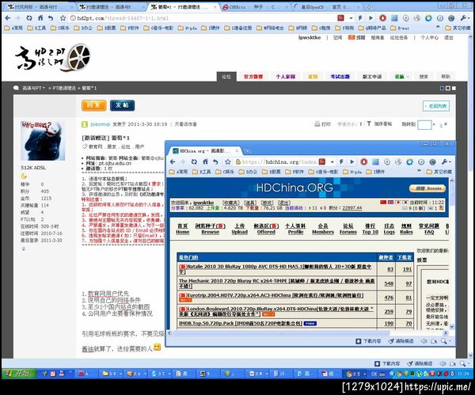
Task: Open the dropdown arrow in the HDChina address bar
Action: [332, 162]
